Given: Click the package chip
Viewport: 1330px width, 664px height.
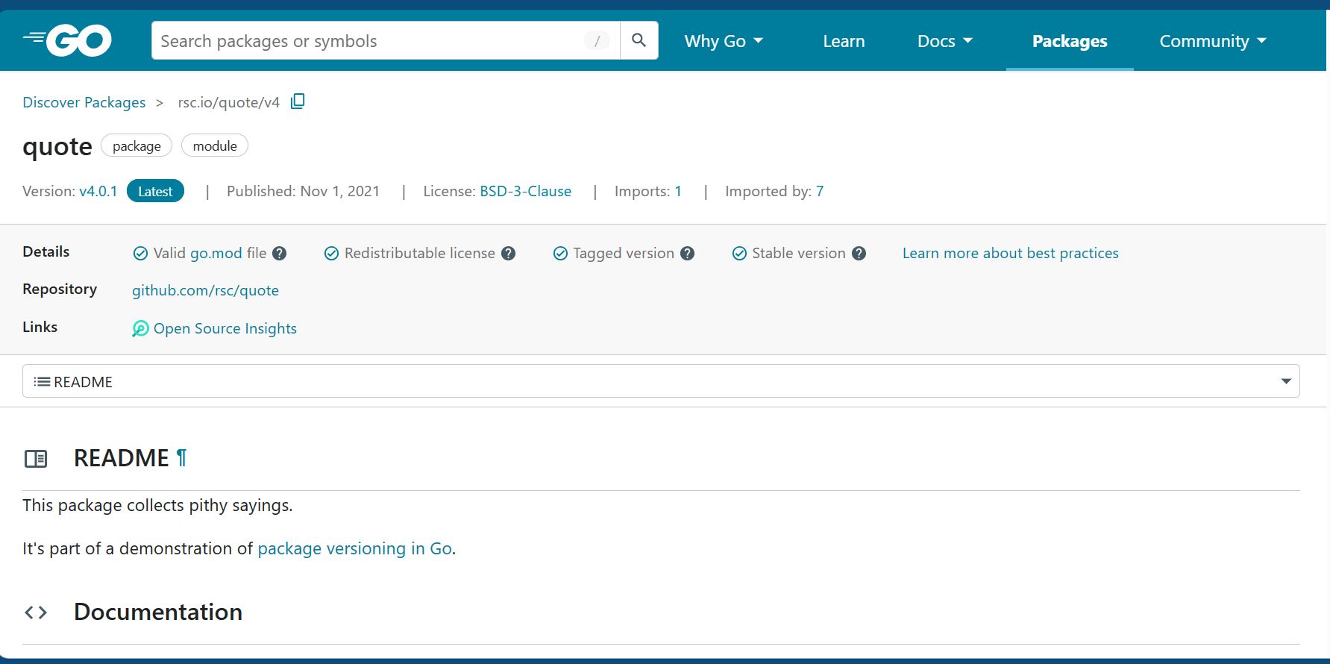Looking at the screenshot, I should point(137,145).
